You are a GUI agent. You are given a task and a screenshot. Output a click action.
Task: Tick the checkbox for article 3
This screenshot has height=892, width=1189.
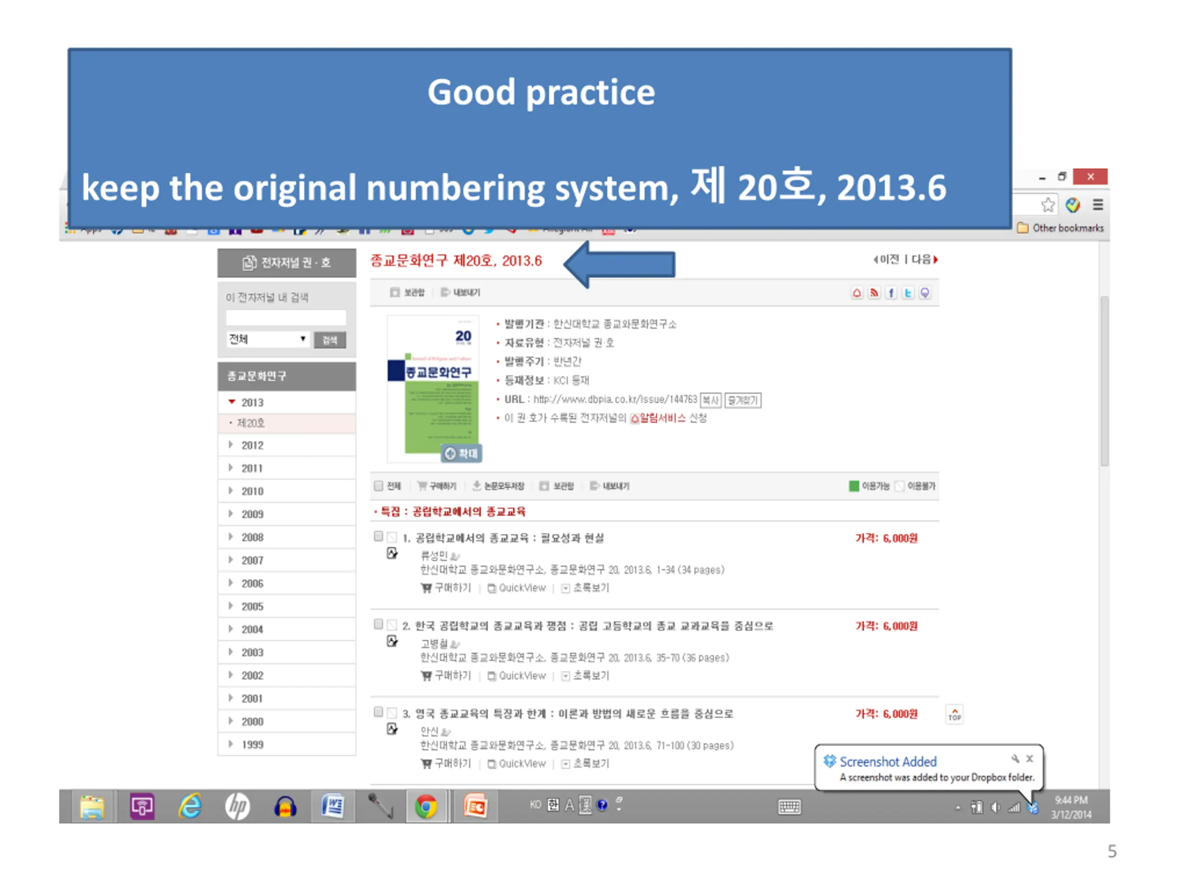point(379,712)
